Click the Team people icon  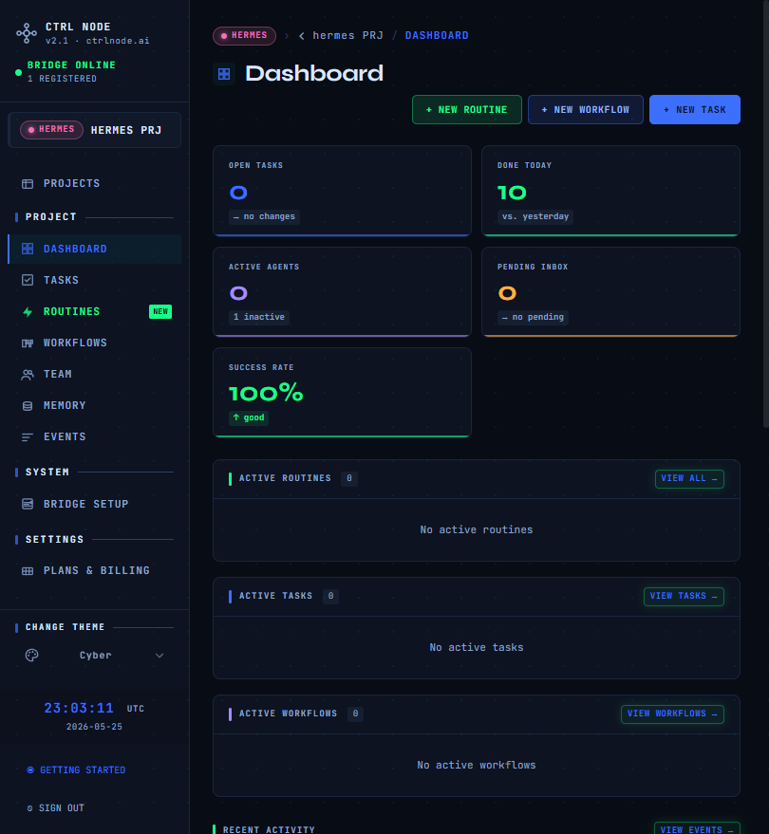(28, 375)
